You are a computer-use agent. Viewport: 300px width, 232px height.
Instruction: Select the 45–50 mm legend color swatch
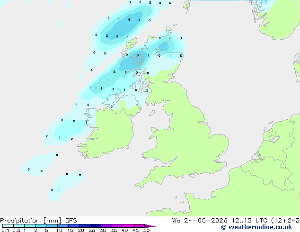[139, 226]
